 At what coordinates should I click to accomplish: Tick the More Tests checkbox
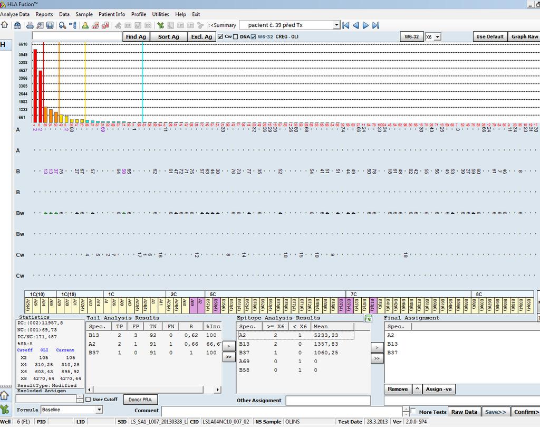point(413,411)
